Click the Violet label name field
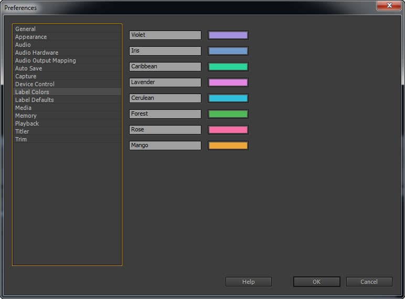The image size is (405, 299). pos(165,35)
